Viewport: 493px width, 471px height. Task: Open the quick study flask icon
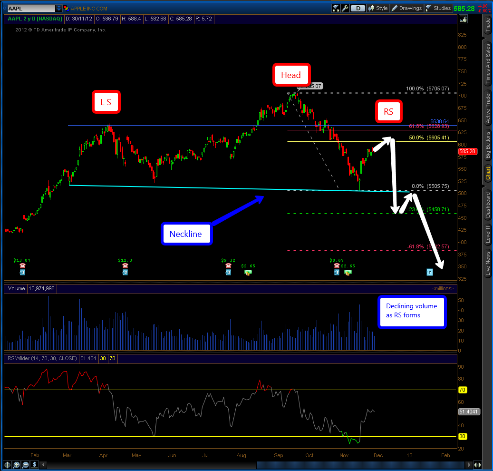(336, 9)
